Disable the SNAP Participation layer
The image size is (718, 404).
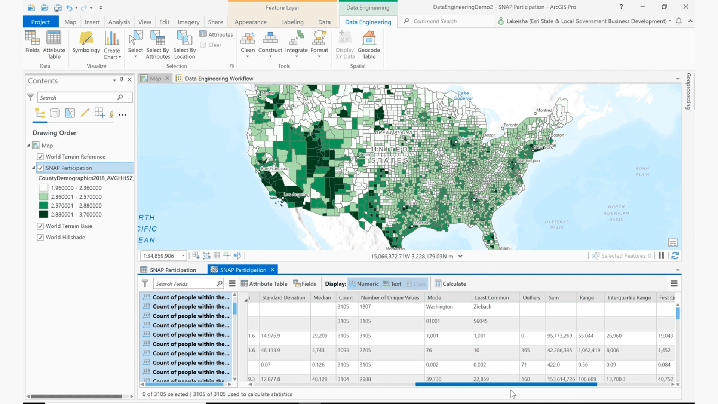[x=40, y=168]
